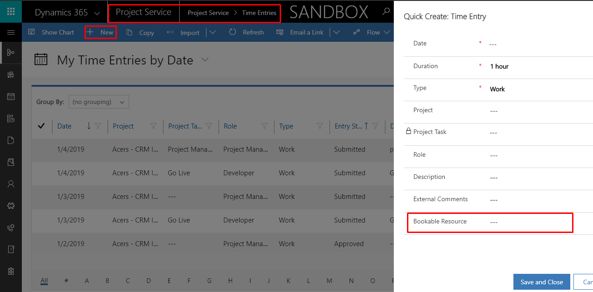Click the Project lookup field

click(498, 111)
